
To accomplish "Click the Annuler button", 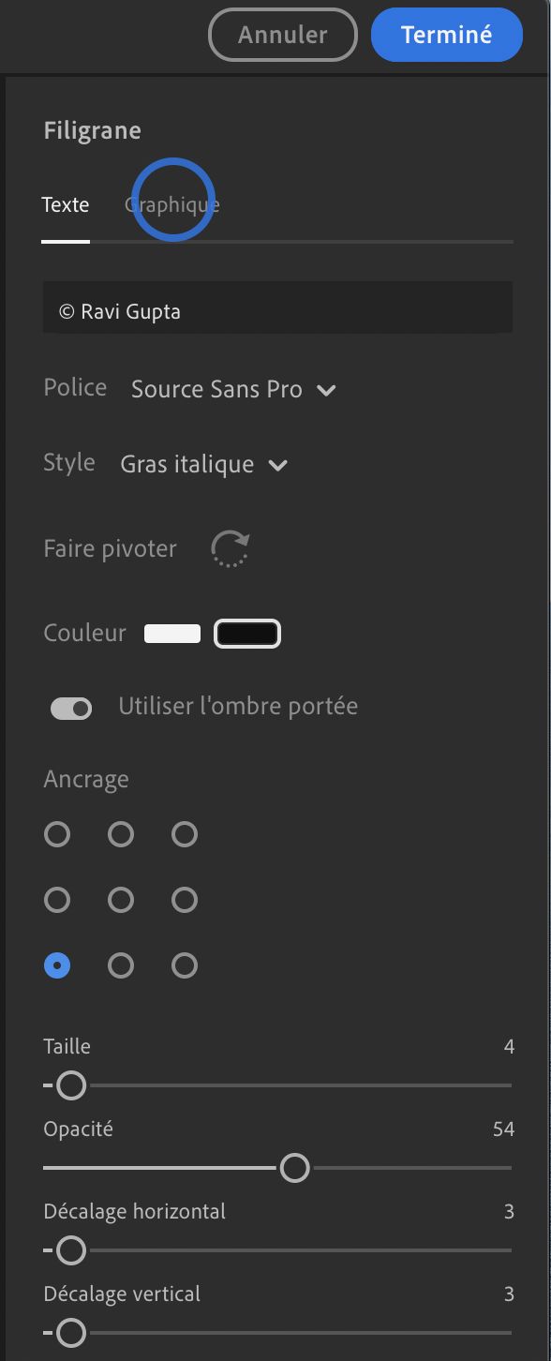I will pyautogui.click(x=282, y=35).
